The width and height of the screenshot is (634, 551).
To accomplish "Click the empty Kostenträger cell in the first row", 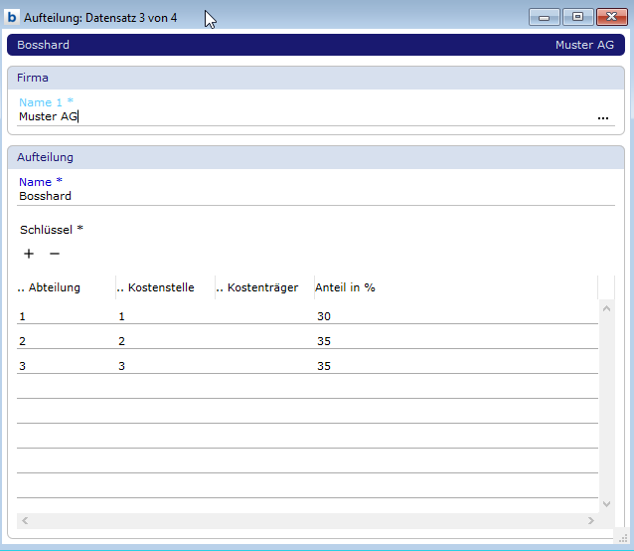I will click(264, 316).
